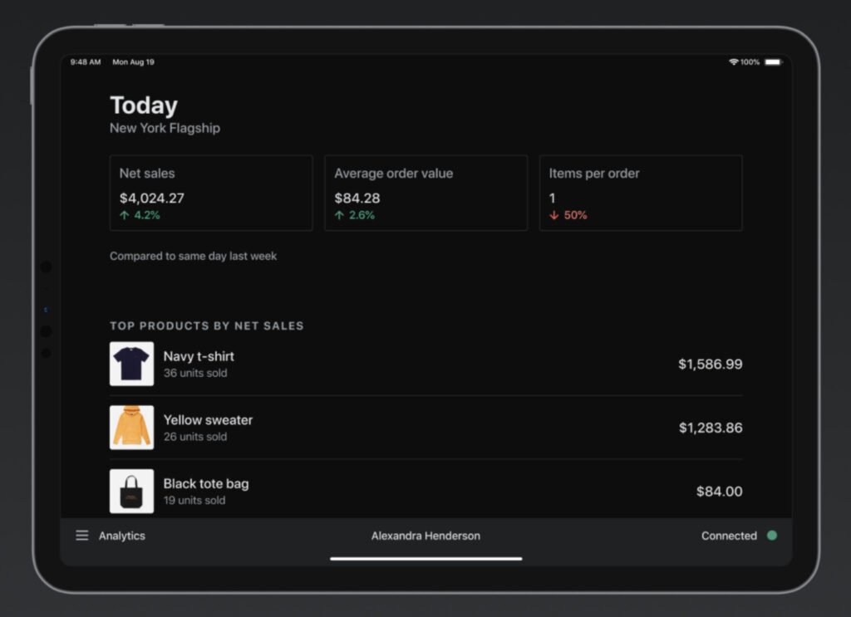
Task: Click the Analytics label in bottom bar
Action: point(121,536)
